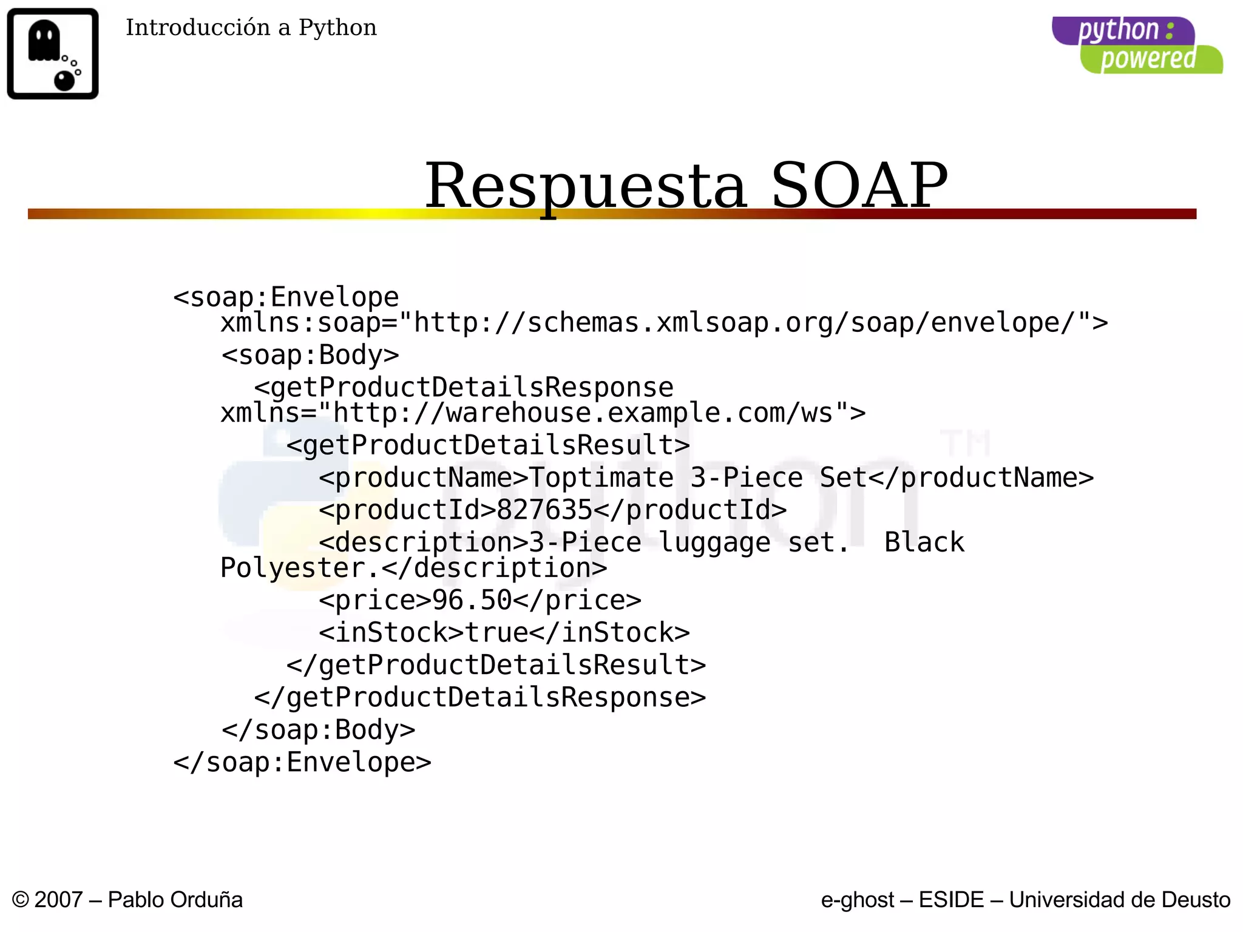
Task: Click the Respuesta SOAP slide title
Action: [x=686, y=184]
